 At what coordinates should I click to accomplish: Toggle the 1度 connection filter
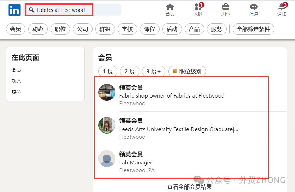(x=108, y=71)
